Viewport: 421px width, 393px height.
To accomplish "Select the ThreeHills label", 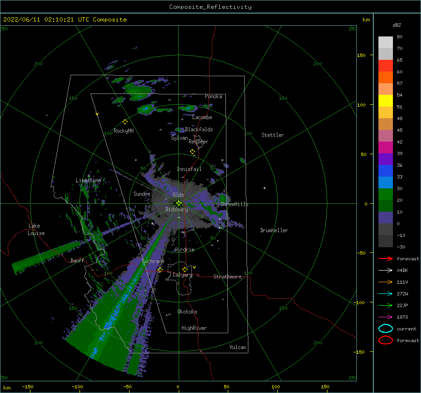I will 234,204.
